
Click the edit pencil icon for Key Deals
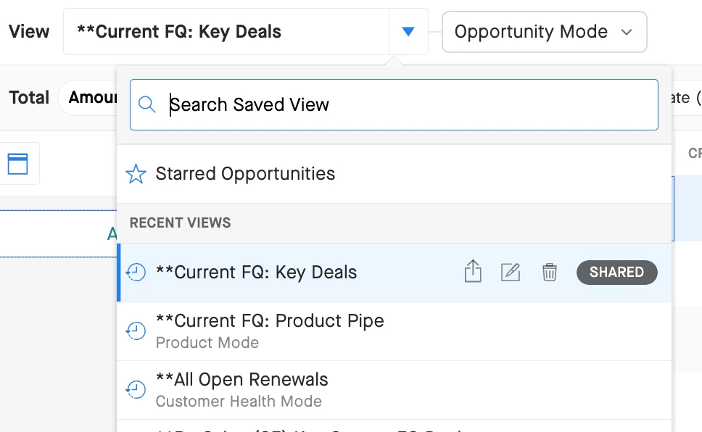(511, 273)
